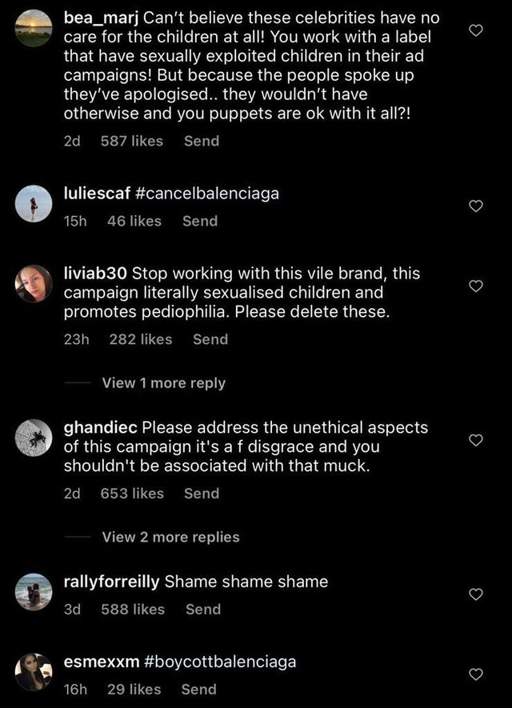512x708 pixels.
Task: Expand View 1 more reply
Action: click(x=163, y=383)
